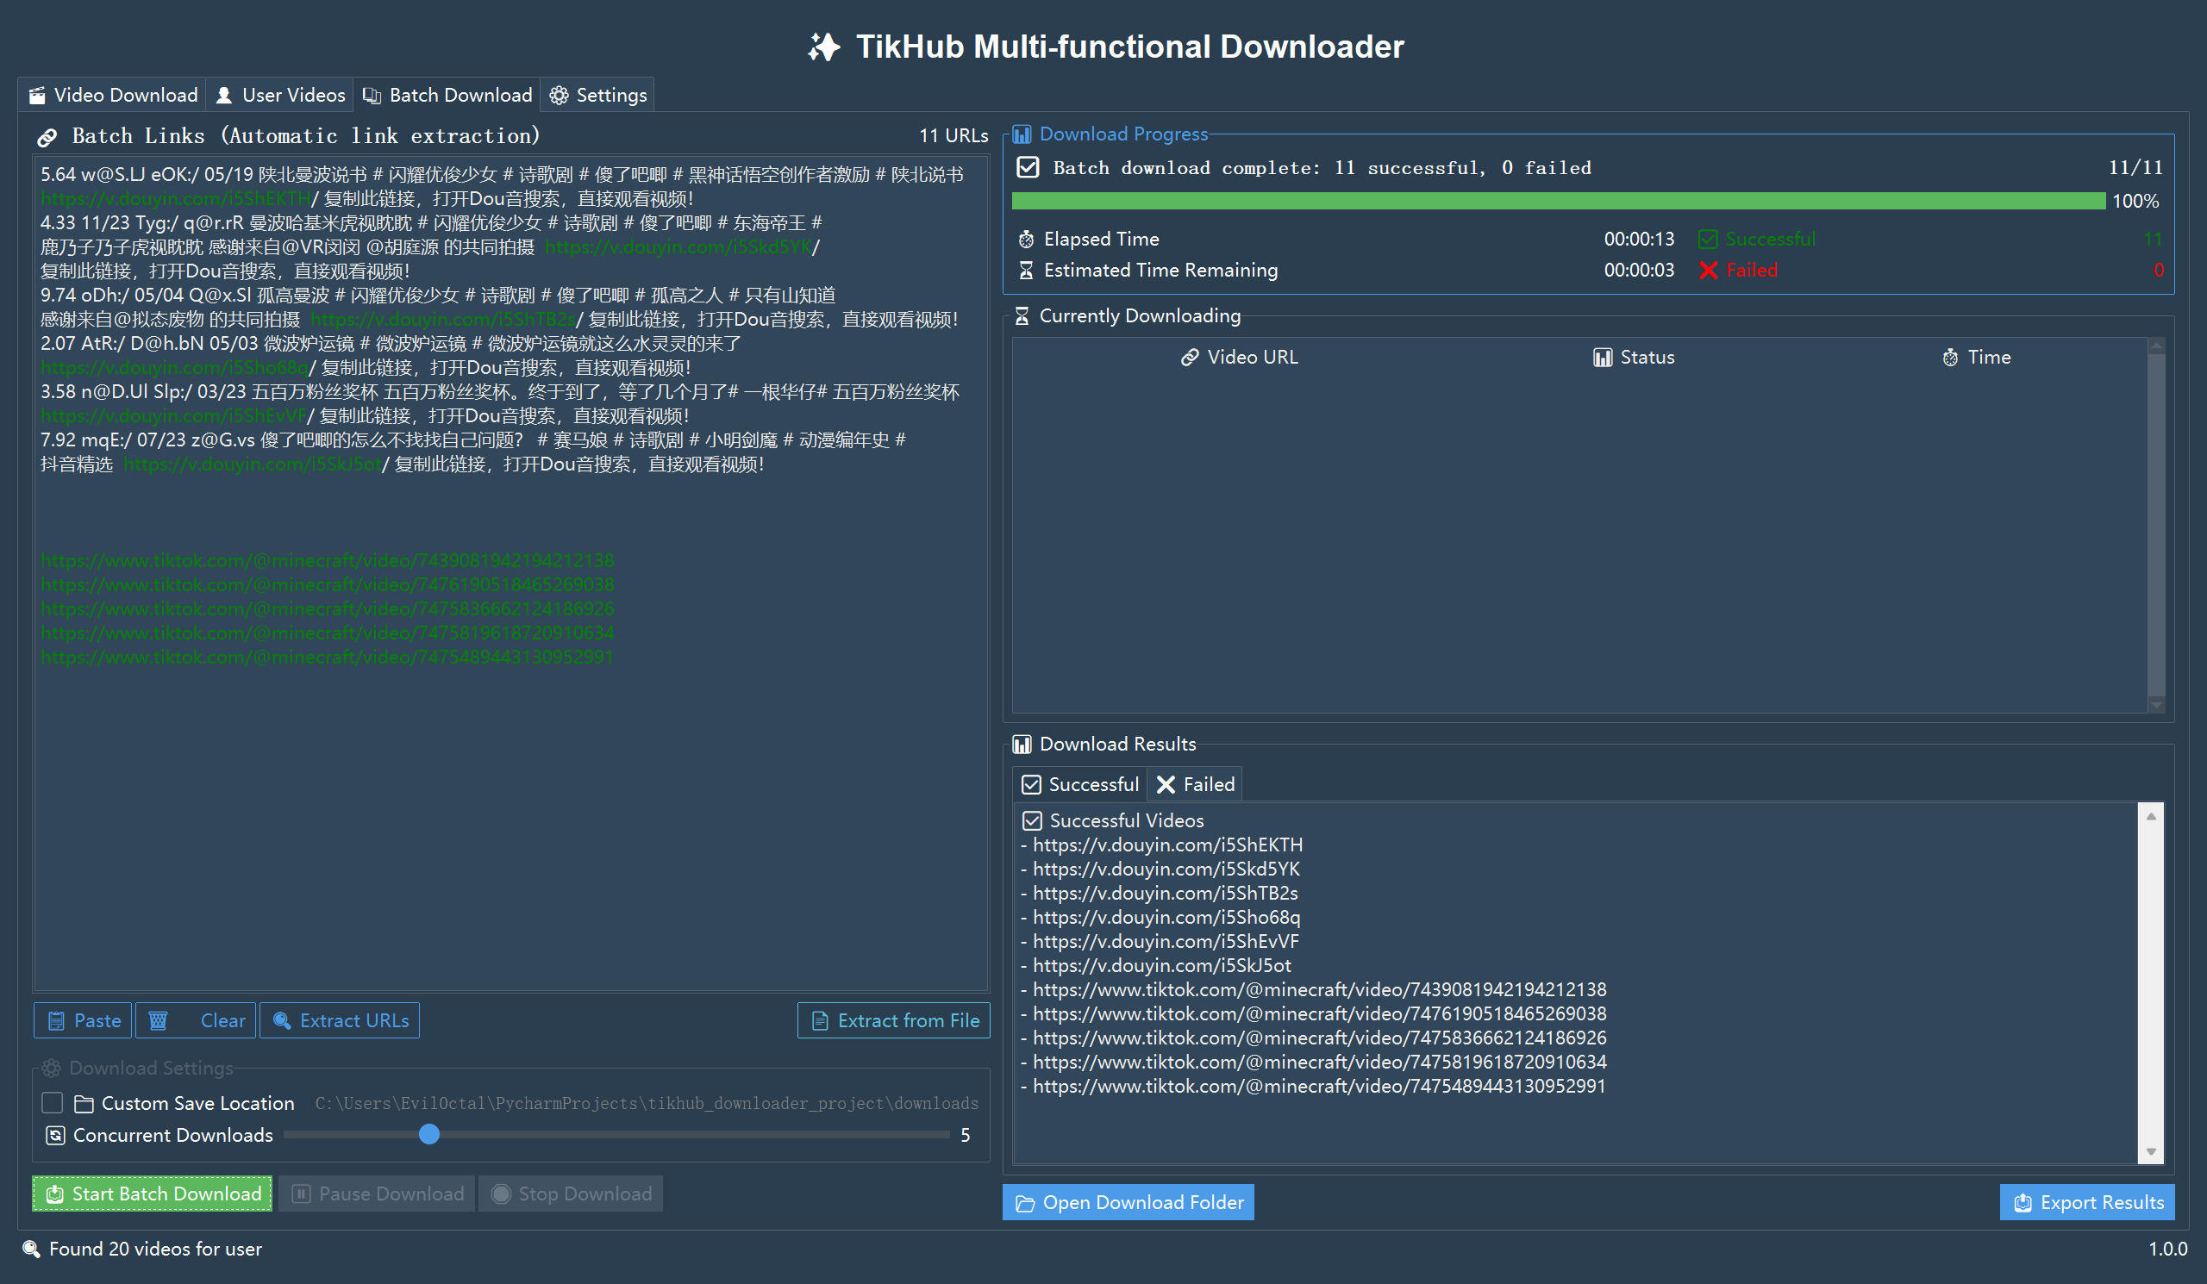Click the Stop Download button
Image resolution: width=2207 pixels, height=1284 pixels.
coord(571,1194)
